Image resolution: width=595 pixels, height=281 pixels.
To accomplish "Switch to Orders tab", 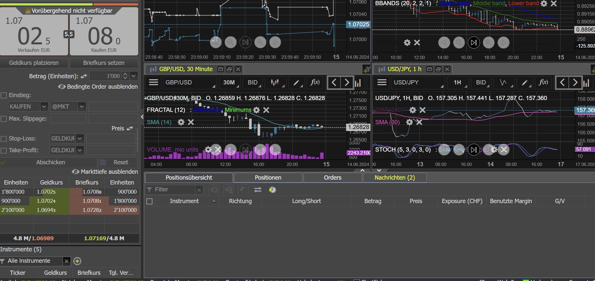I will click(x=333, y=178).
